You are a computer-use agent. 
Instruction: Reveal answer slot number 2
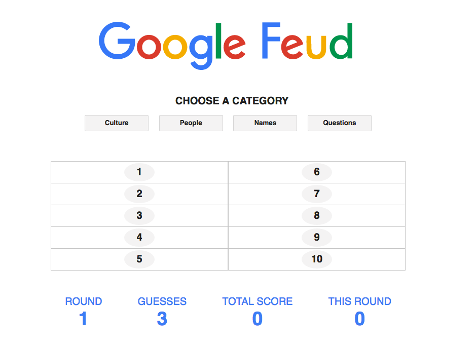click(139, 194)
